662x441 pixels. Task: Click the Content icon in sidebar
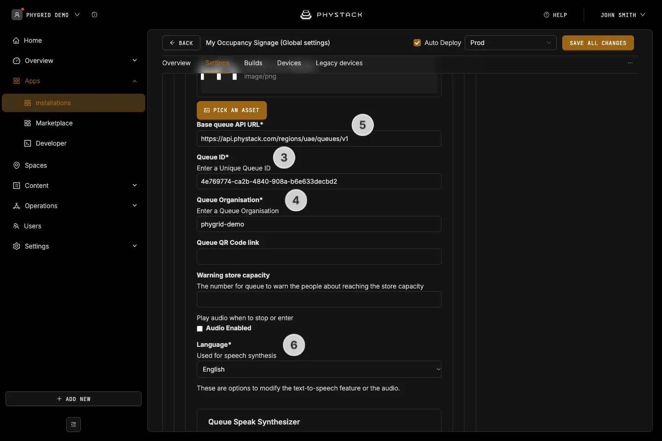pos(17,186)
